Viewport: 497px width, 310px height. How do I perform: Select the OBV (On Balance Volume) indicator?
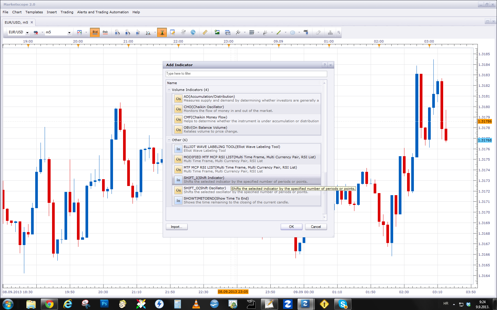[x=246, y=130]
